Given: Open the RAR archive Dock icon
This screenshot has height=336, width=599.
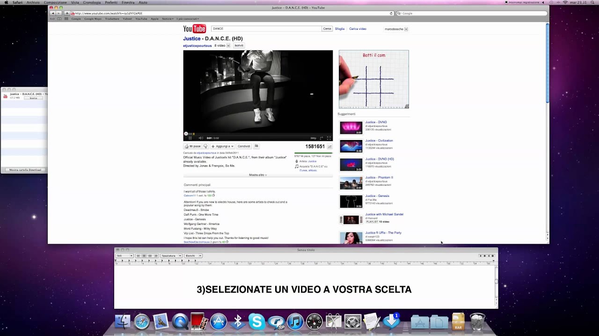Looking at the screenshot, I should [x=458, y=322].
